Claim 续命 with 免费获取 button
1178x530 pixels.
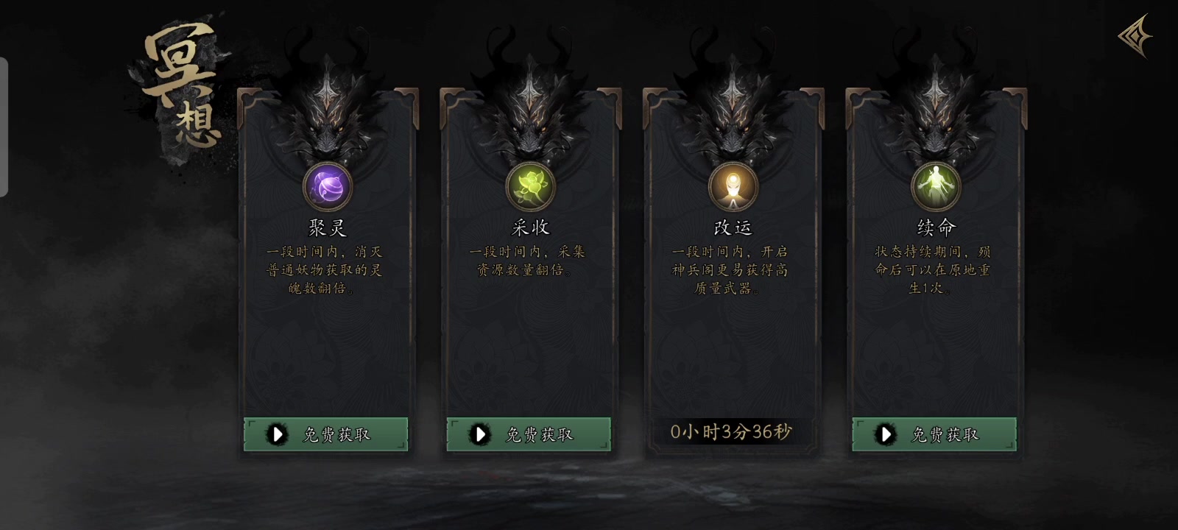point(934,434)
